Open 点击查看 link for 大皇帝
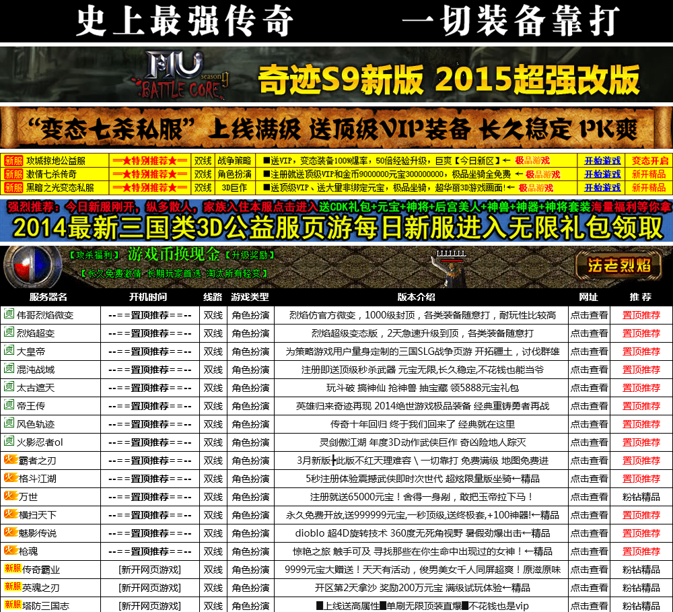 (x=590, y=351)
